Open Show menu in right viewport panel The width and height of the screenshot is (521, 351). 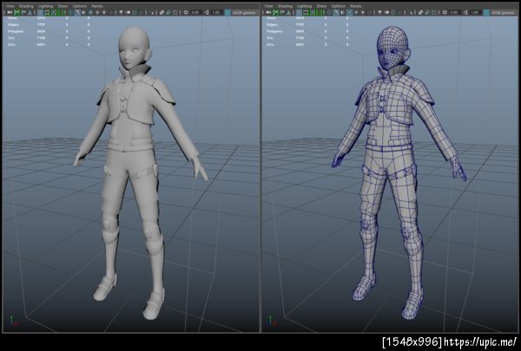321,6
